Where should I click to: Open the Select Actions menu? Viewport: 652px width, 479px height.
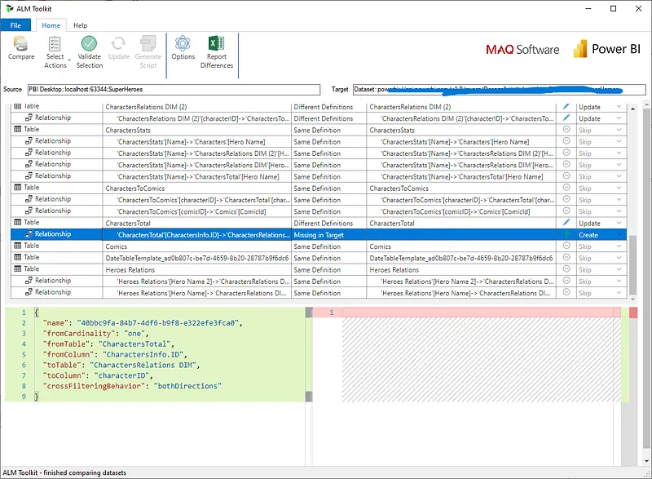click(x=55, y=52)
